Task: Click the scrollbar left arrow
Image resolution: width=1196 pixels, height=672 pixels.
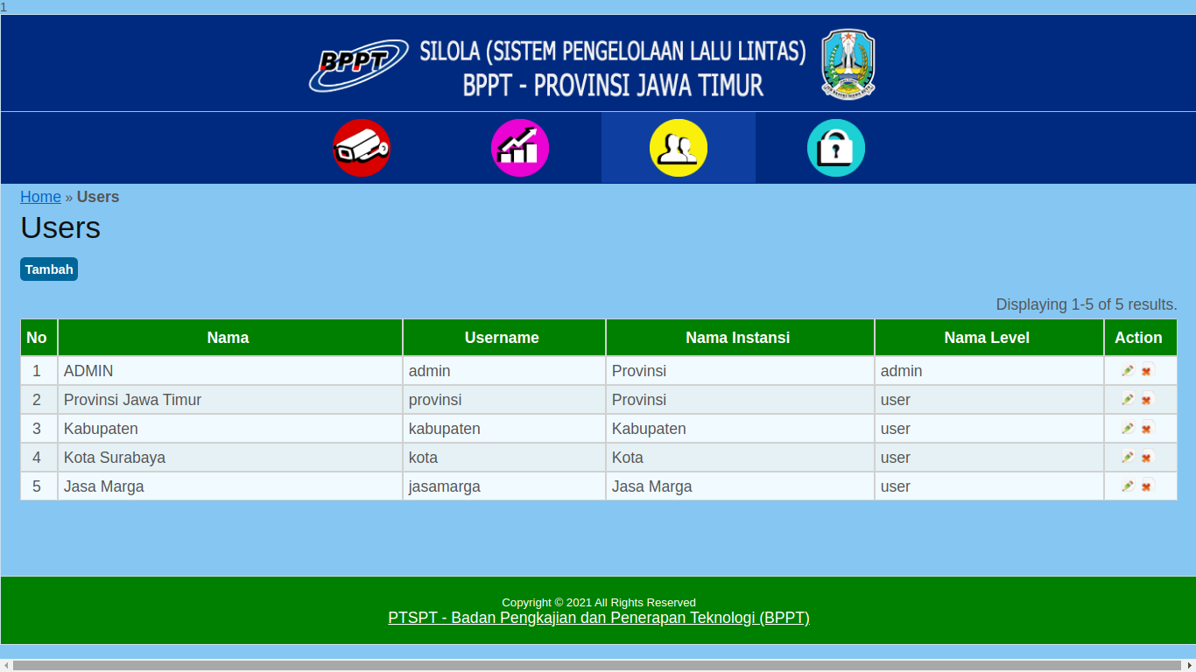Action: click(x=6, y=665)
